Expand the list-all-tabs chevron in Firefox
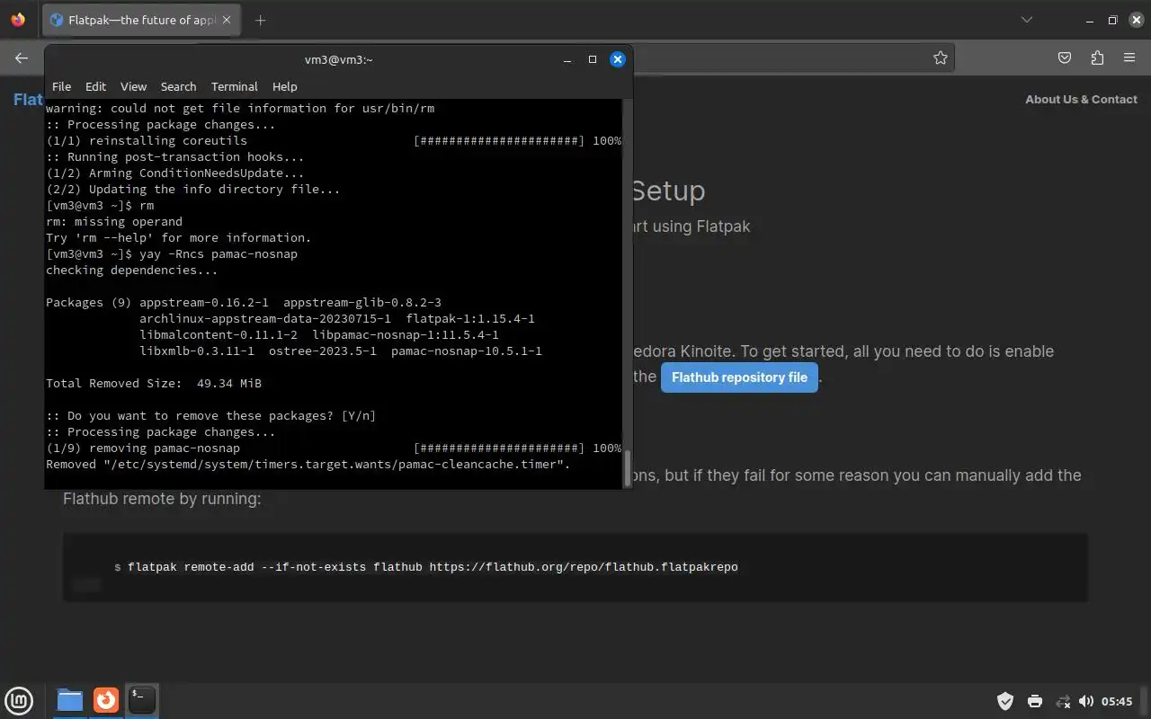The height and width of the screenshot is (719, 1151). pos(1027,20)
